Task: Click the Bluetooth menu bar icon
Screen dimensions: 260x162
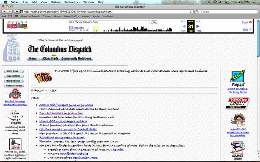Action: (x=209, y=2)
